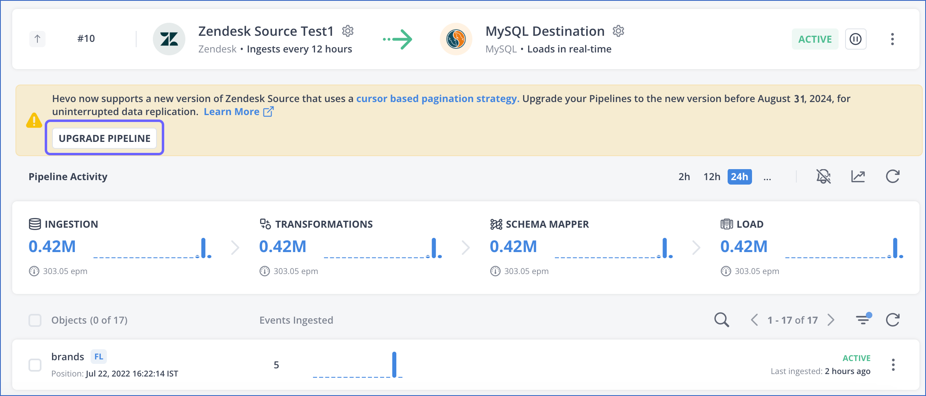Select the 12h activity range

712,177
